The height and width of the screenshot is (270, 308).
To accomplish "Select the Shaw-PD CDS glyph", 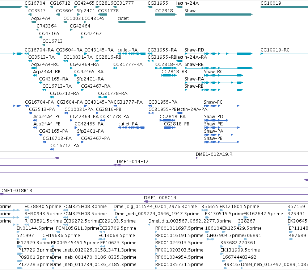I will [216, 120].
